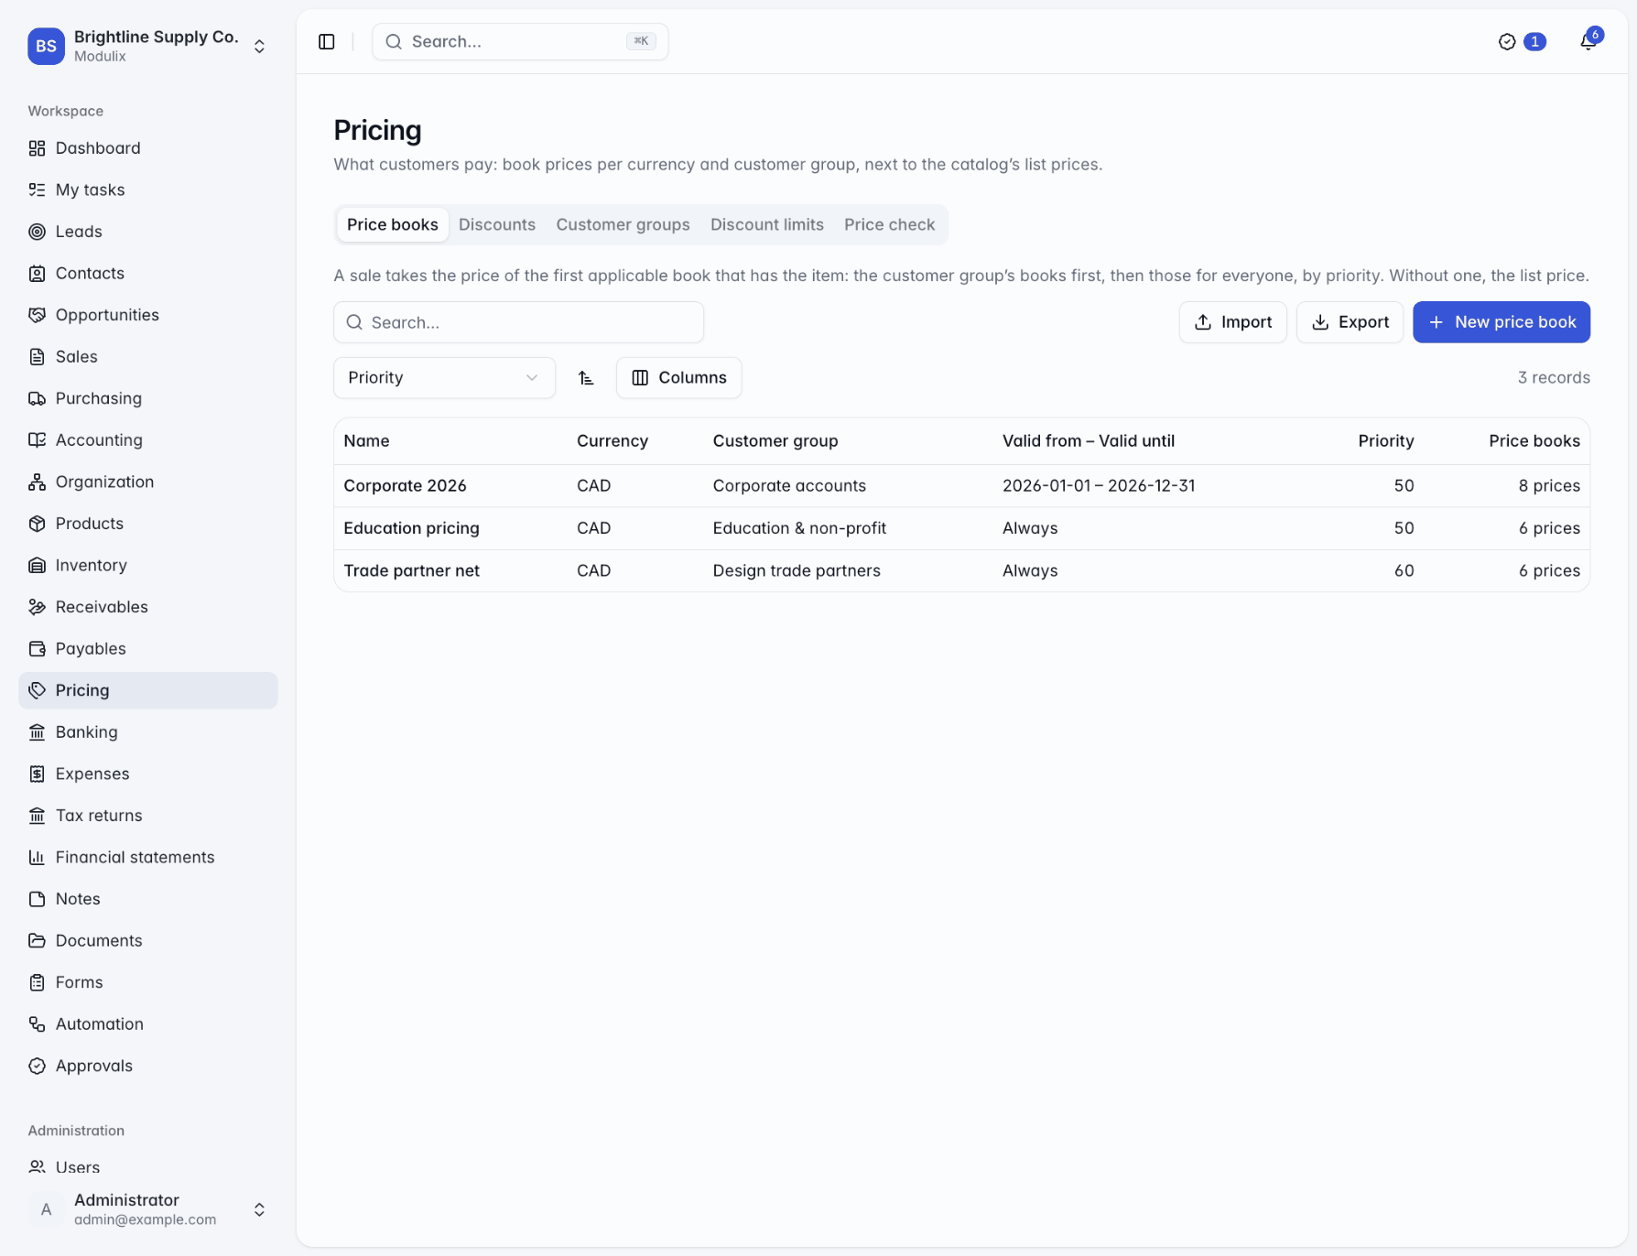
Task: Click the Import button
Action: [1232, 322]
